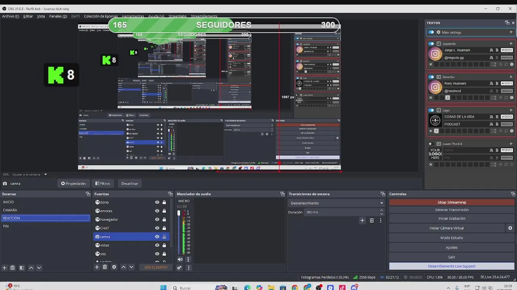This screenshot has height=290, width=517.
Task: Open the preview zoom dropdown arrow
Action: coord(46,174)
